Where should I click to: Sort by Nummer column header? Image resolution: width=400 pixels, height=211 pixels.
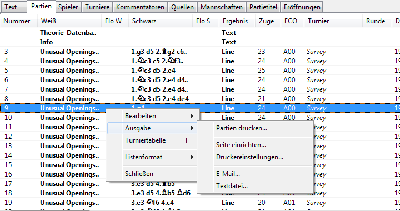(19, 21)
